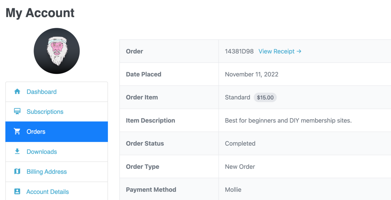Click the Subscriptions certificate icon
This screenshot has width=391, height=200.
coord(17,111)
